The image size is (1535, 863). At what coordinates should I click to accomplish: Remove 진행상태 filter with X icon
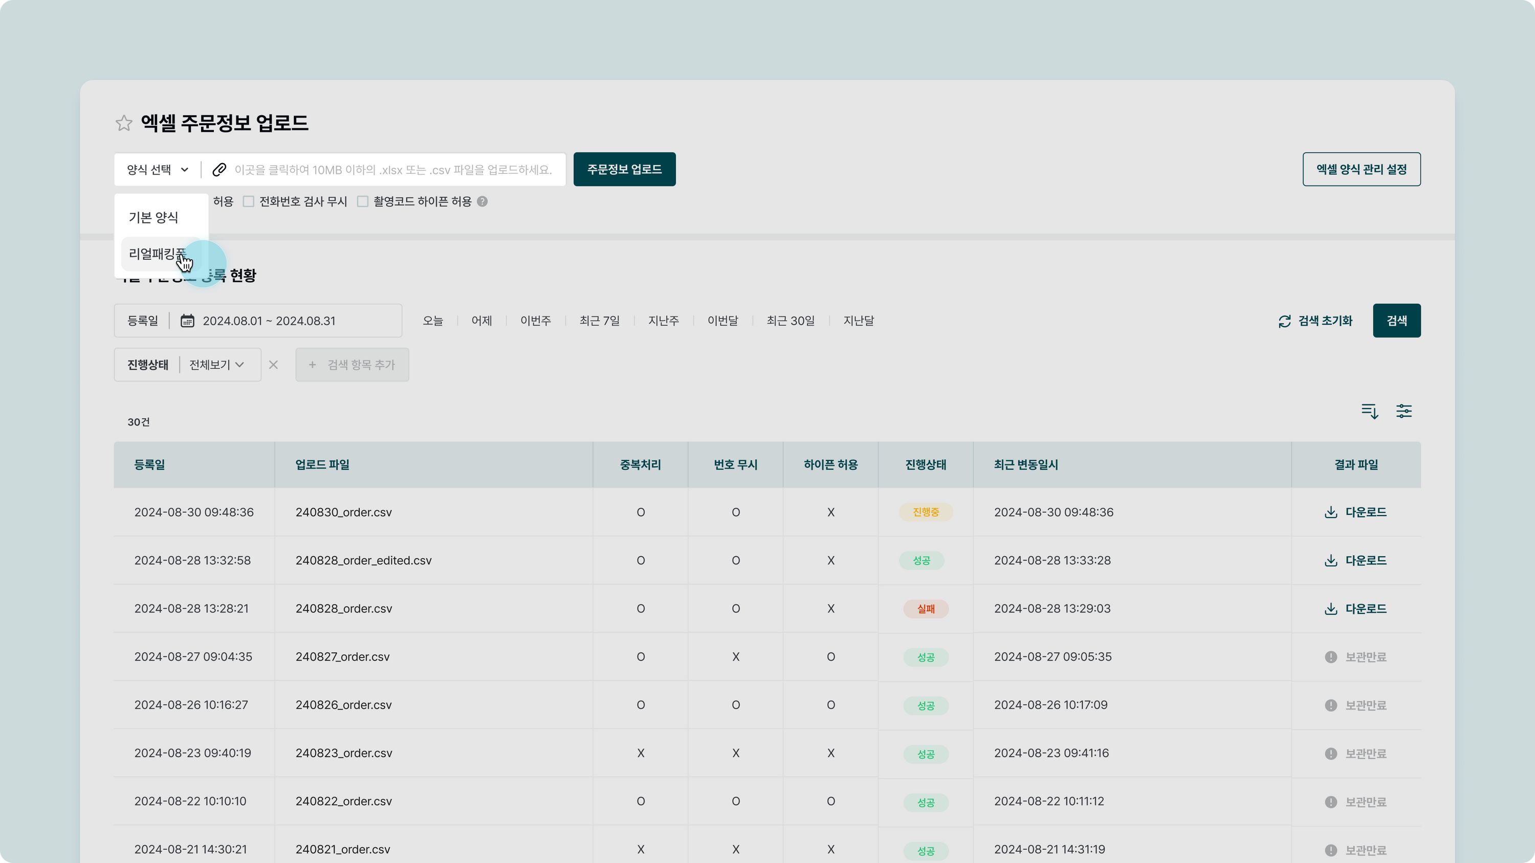click(x=274, y=365)
